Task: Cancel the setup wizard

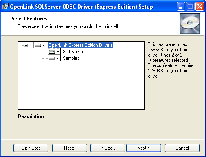Action: [x=182, y=148]
